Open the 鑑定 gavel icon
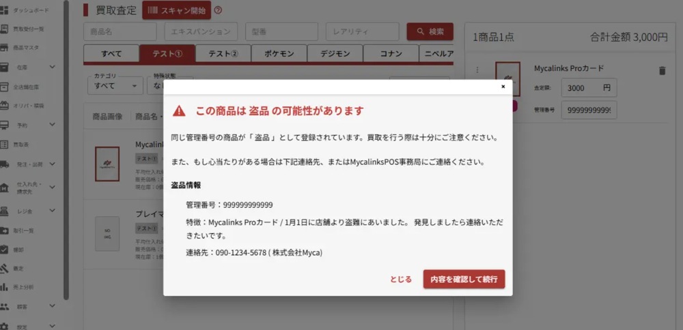Image resolution: width=683 pixels, height=330 pixels. [4, 268]
